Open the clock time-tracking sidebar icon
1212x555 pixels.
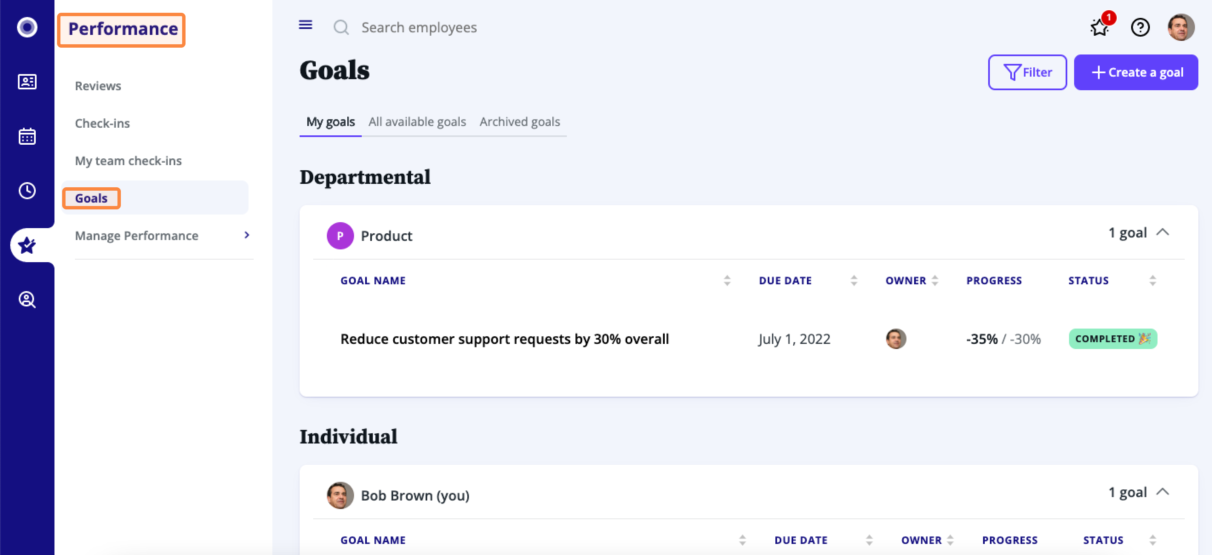[27, 191]
